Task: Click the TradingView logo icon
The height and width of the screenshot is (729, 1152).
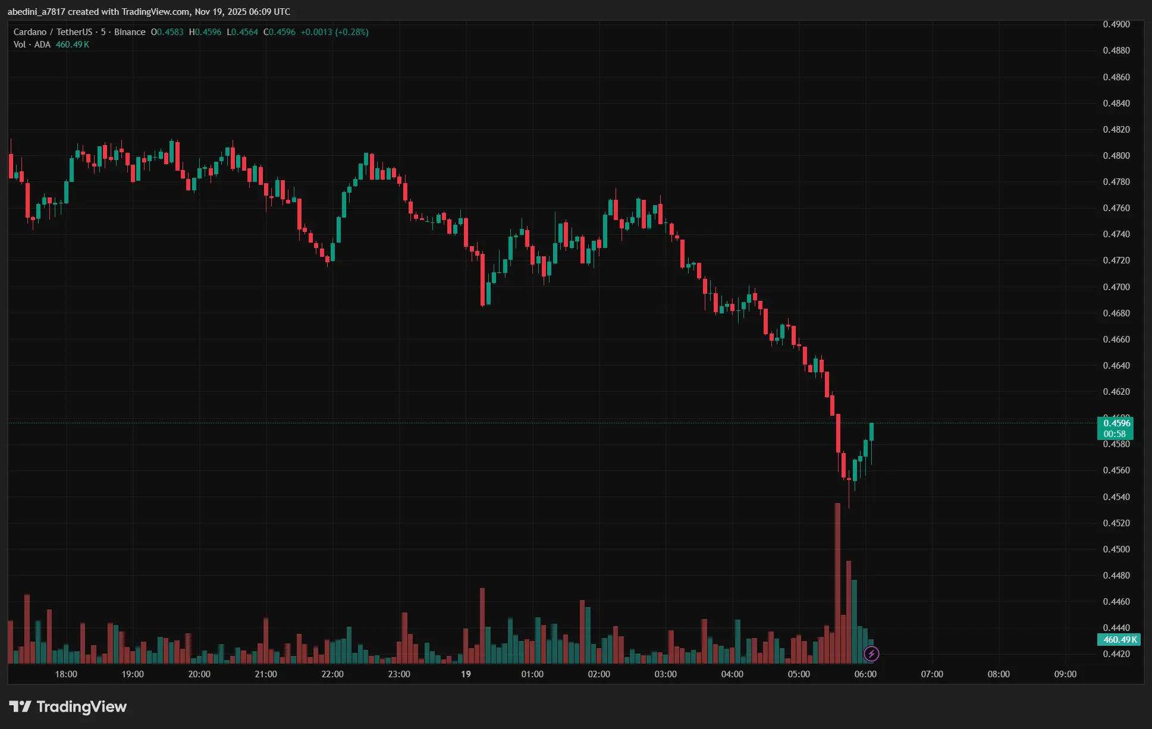Action: pos(20,706)
